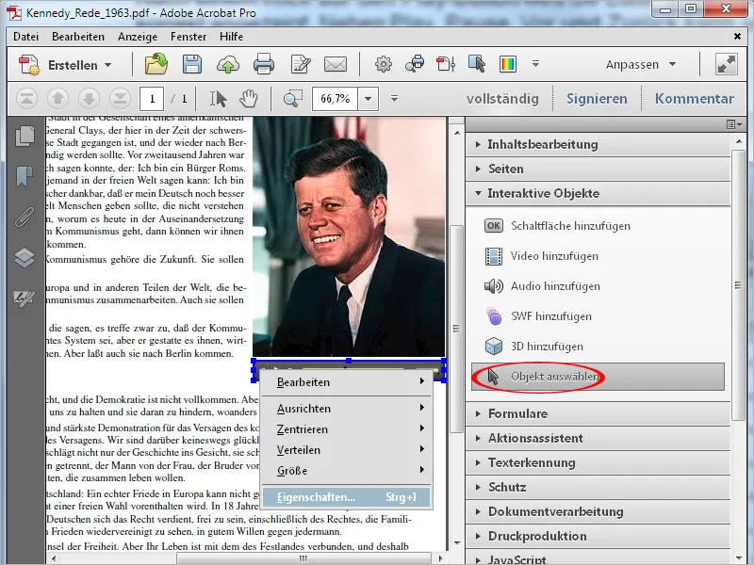Open Erstellen dropdown arrow
Viewport: 754px width, 565px height.
tap(107, 65)
